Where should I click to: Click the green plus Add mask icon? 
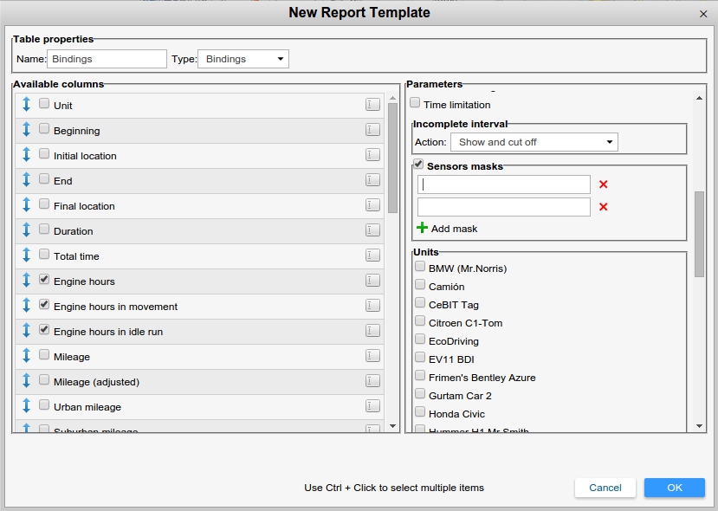click(423, 228)
